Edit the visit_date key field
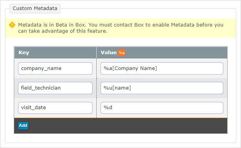This screenshot has width=241, height=148. (x=55, y=108)
